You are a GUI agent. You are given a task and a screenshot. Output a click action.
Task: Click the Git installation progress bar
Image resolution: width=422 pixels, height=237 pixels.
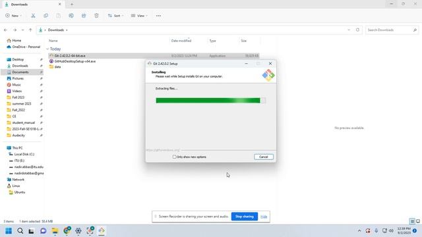coord(211,101)
